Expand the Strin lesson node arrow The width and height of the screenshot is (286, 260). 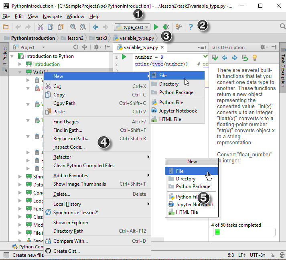click(x=20, y=176)
